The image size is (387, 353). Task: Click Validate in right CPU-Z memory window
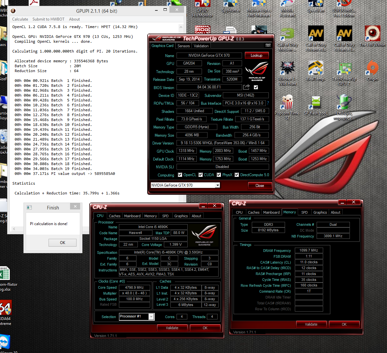tap(311, 324)
